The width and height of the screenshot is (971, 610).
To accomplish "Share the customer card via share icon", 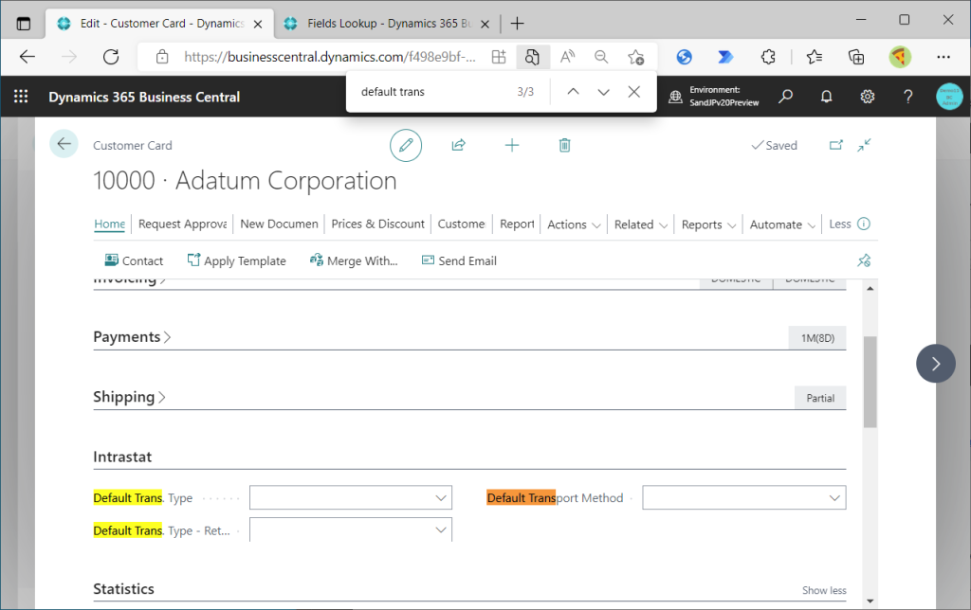I will pyautogui.click(x=458, y=145).
